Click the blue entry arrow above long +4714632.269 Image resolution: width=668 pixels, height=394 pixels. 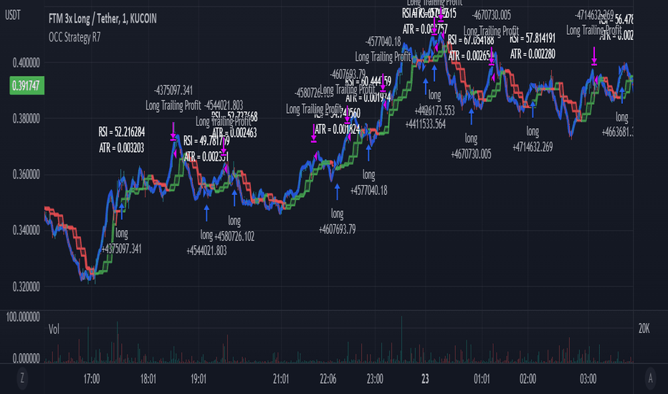pos(533,109)
